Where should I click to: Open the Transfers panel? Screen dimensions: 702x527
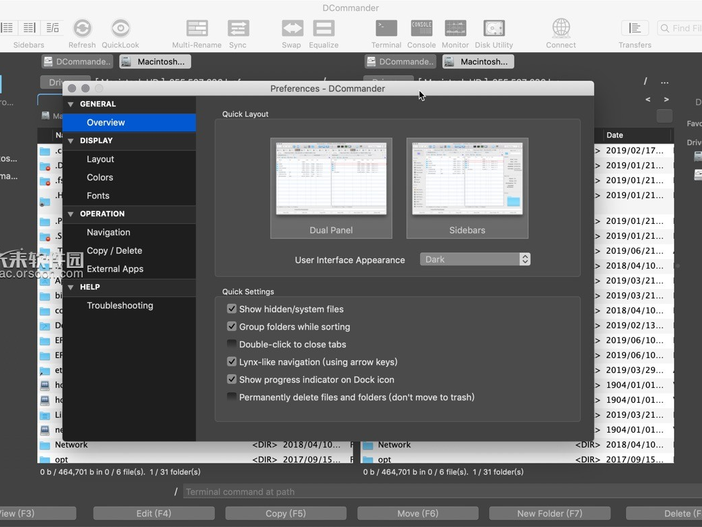click(x=634, y=31)
